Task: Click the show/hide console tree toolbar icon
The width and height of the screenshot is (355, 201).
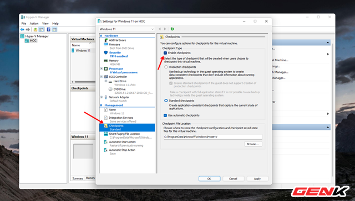Action: pyautogui.click(x=42, y=29)
